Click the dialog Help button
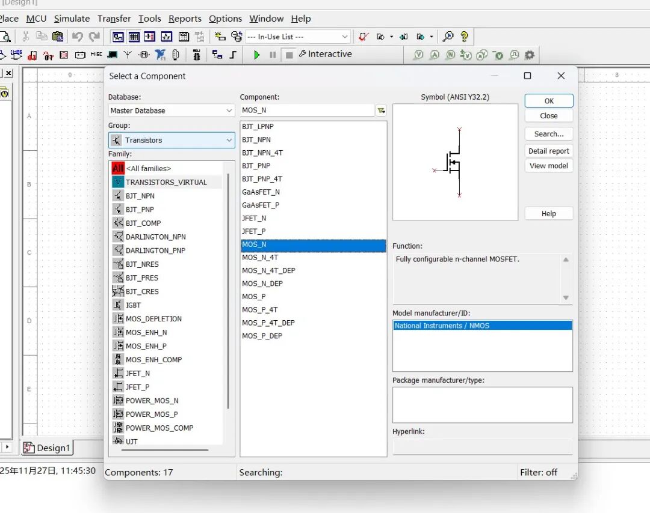The image size is (650, 513). click(x=549, y=213)
